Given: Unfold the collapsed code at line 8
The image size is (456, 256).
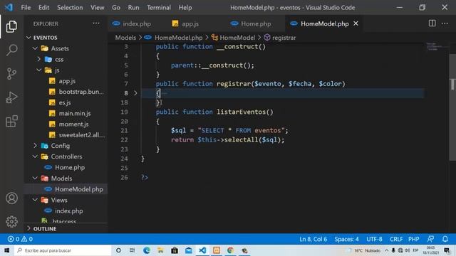Looking at the screenshot, I should click(x=135, y=93).
